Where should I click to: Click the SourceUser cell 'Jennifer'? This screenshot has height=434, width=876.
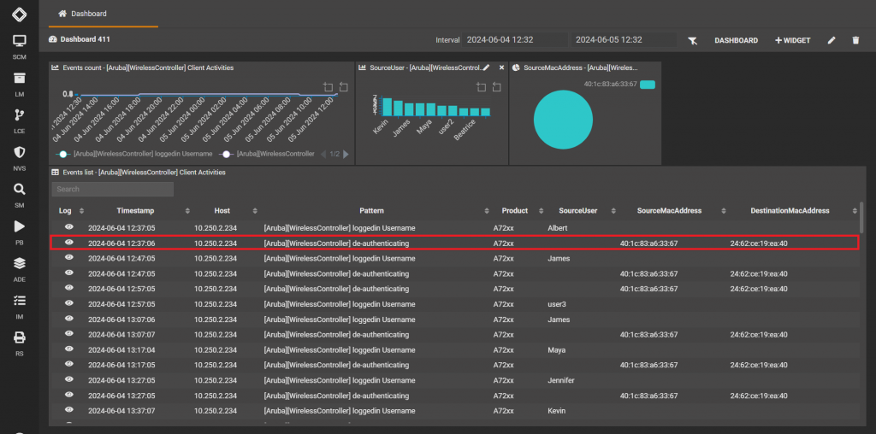561,380
